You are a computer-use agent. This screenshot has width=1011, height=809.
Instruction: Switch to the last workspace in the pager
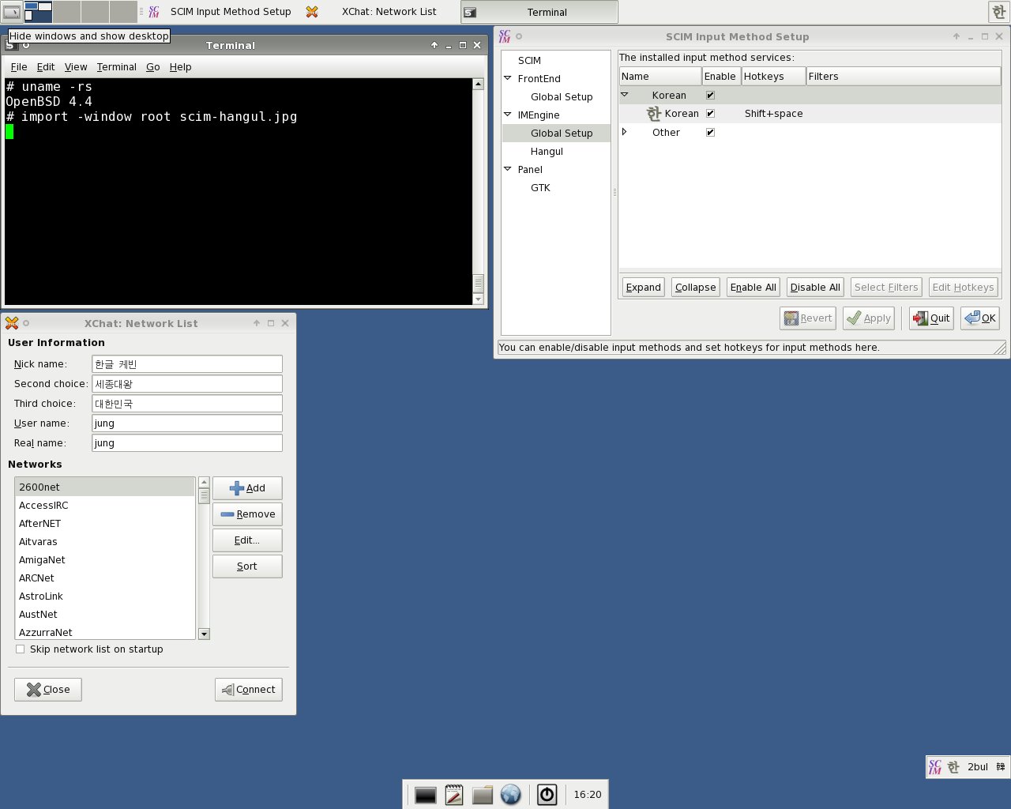click(x=122, y=12)
